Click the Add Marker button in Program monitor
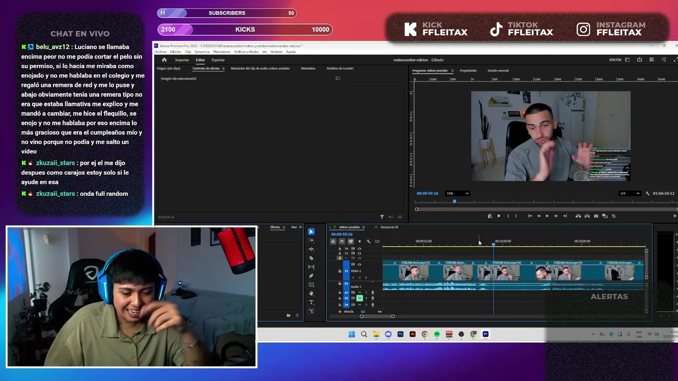Viewport: 678px width, 381px height. point(498,216)
